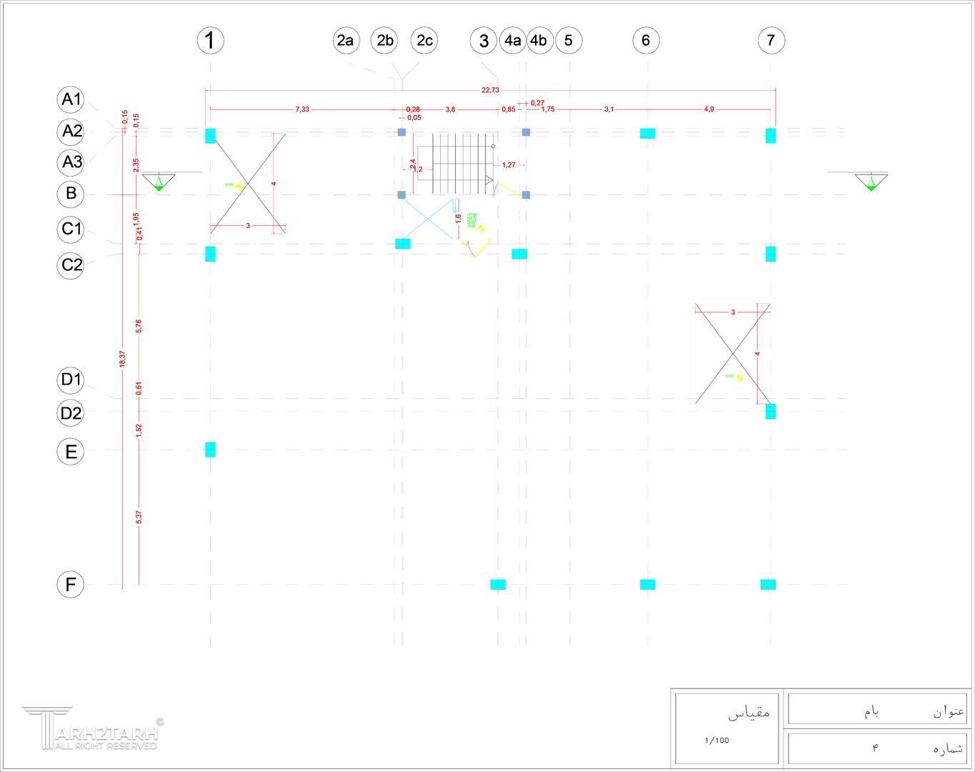975x772 pixels.
Task: Click the row axis bubble B
Action: 71,194
